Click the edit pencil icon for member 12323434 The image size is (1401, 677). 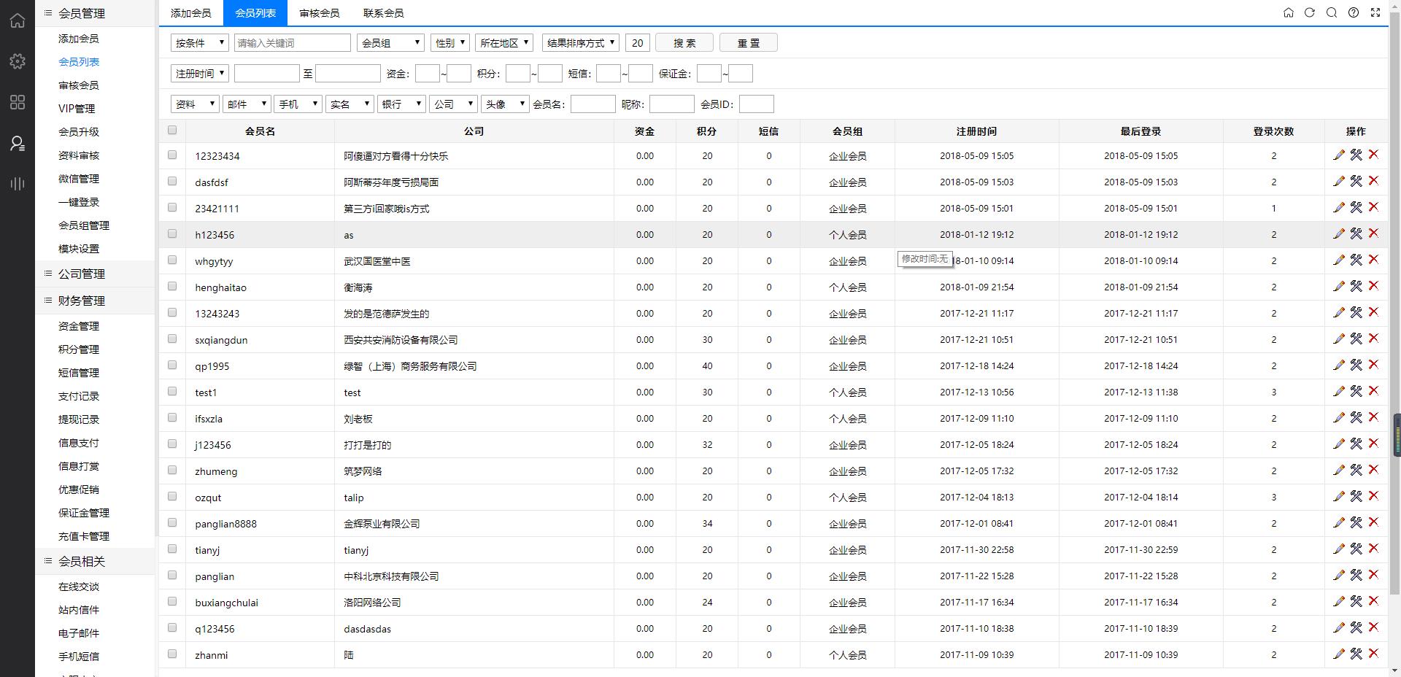coord(1338,155)
